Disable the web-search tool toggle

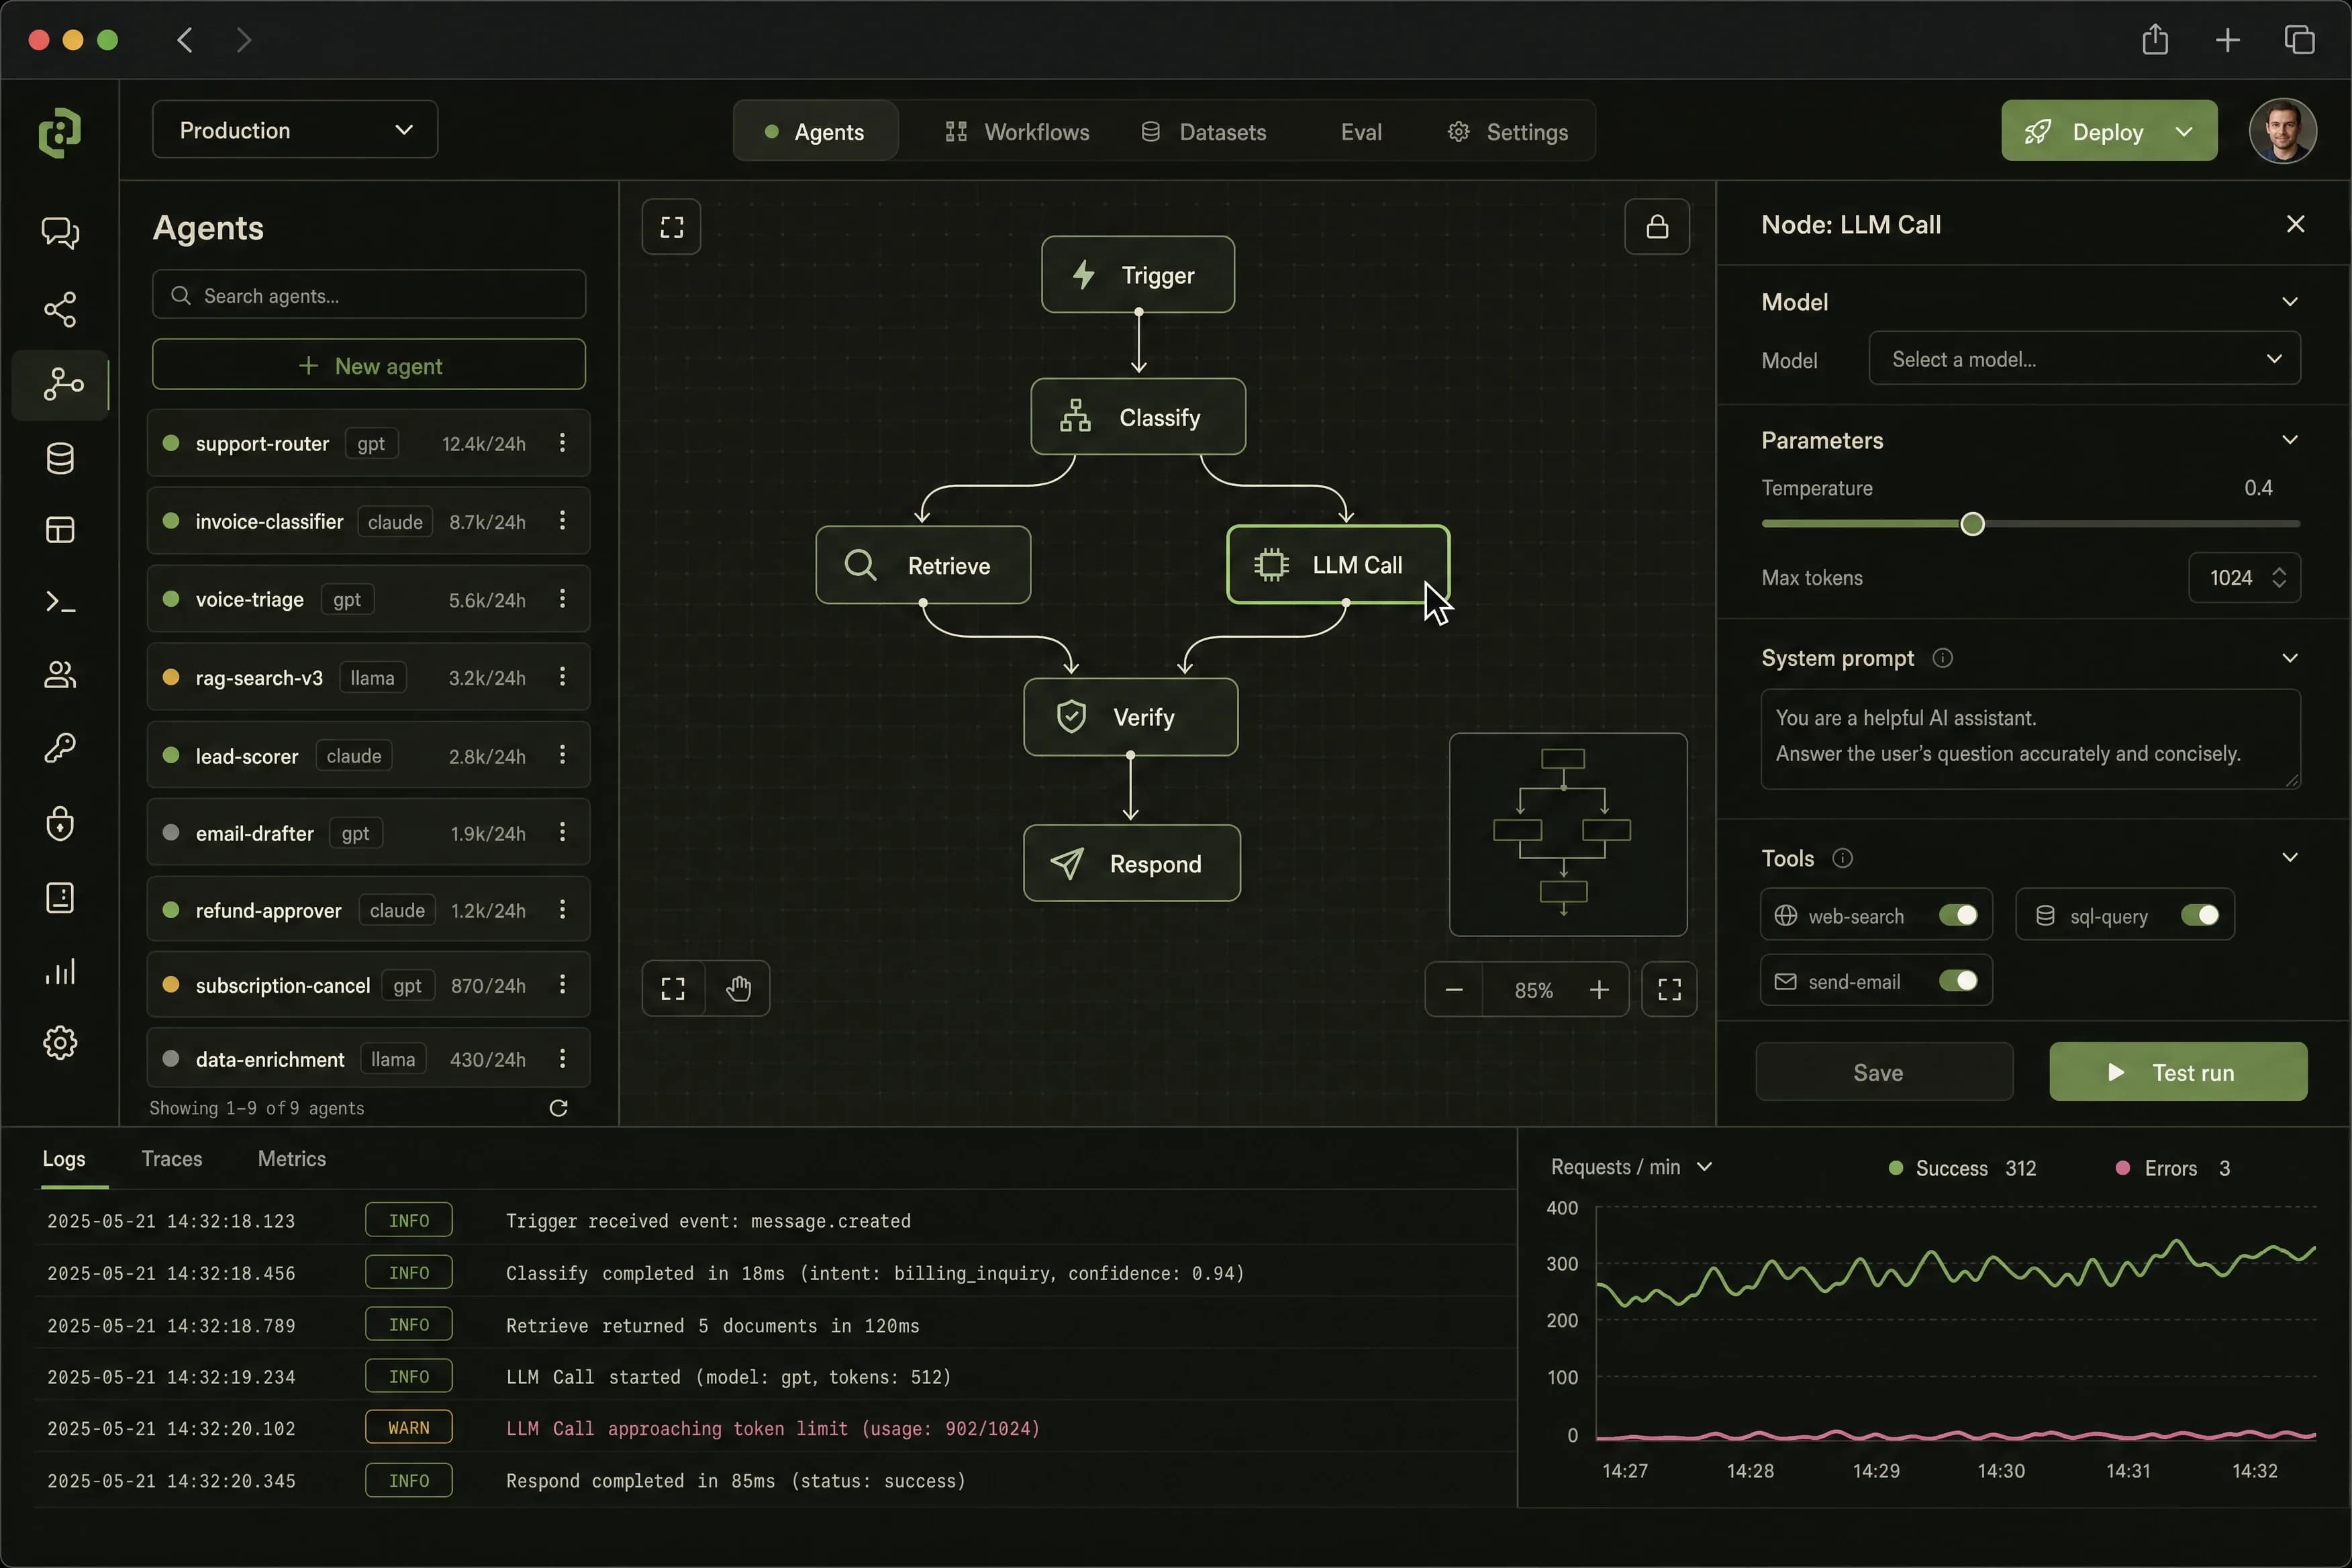tap(1957, 915)
